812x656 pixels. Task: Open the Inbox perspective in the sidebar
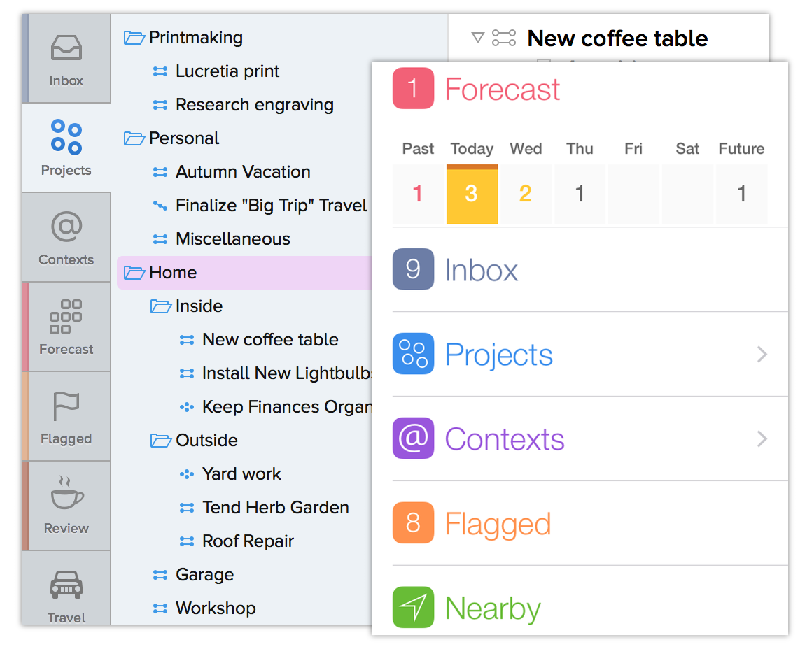pos(66,59)
